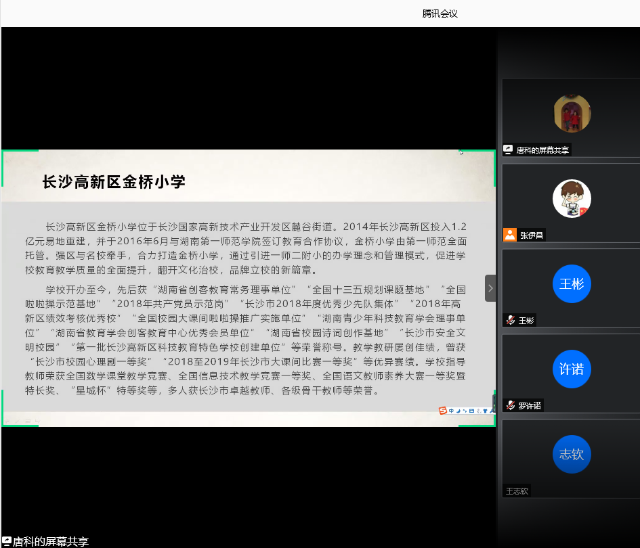Click the Sogou soft keyboard icon
The image size is (640, 548).
click(x=471, y=411)
